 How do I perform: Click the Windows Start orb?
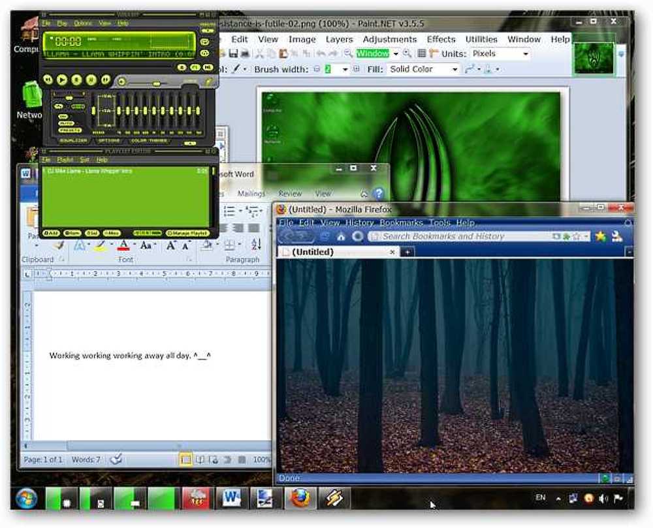coord(27,499)
